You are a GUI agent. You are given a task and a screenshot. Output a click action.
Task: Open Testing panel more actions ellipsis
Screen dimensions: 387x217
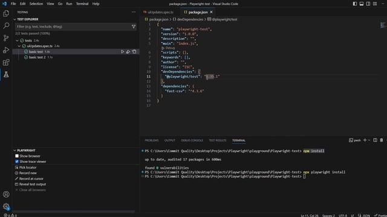click(134, 12)
